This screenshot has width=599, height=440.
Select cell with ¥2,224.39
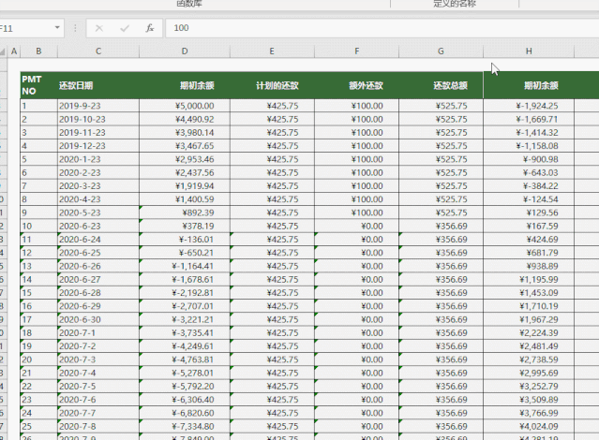(x=529, y=332)
